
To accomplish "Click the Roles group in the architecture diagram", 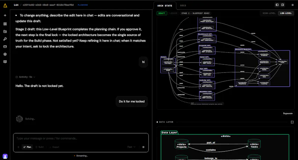I will coord(167,65).
